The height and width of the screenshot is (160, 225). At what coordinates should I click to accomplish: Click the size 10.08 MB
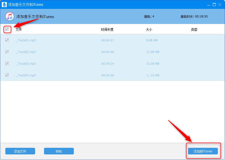[x=153, y=63]
